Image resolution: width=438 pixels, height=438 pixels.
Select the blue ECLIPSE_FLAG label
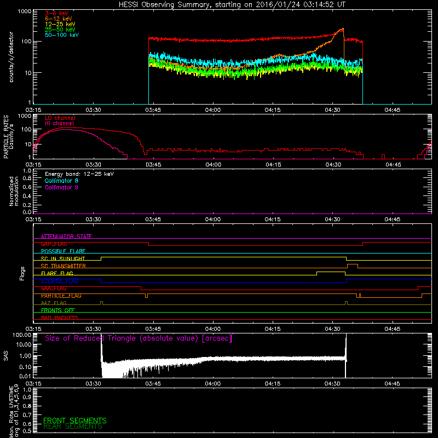pos(60,281)
